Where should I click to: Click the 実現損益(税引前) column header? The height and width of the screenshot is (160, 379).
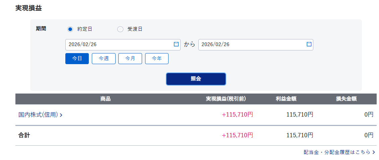tap(226, 99)
